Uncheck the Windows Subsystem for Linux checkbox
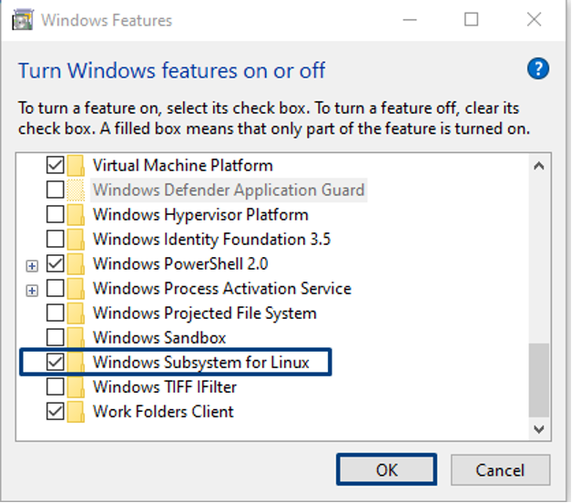Screen dimensions: 572x503 [55, 362]
